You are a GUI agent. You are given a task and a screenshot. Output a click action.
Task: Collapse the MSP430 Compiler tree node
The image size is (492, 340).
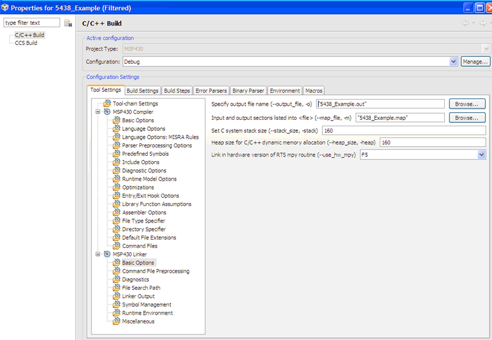click(x=98, y=112)
